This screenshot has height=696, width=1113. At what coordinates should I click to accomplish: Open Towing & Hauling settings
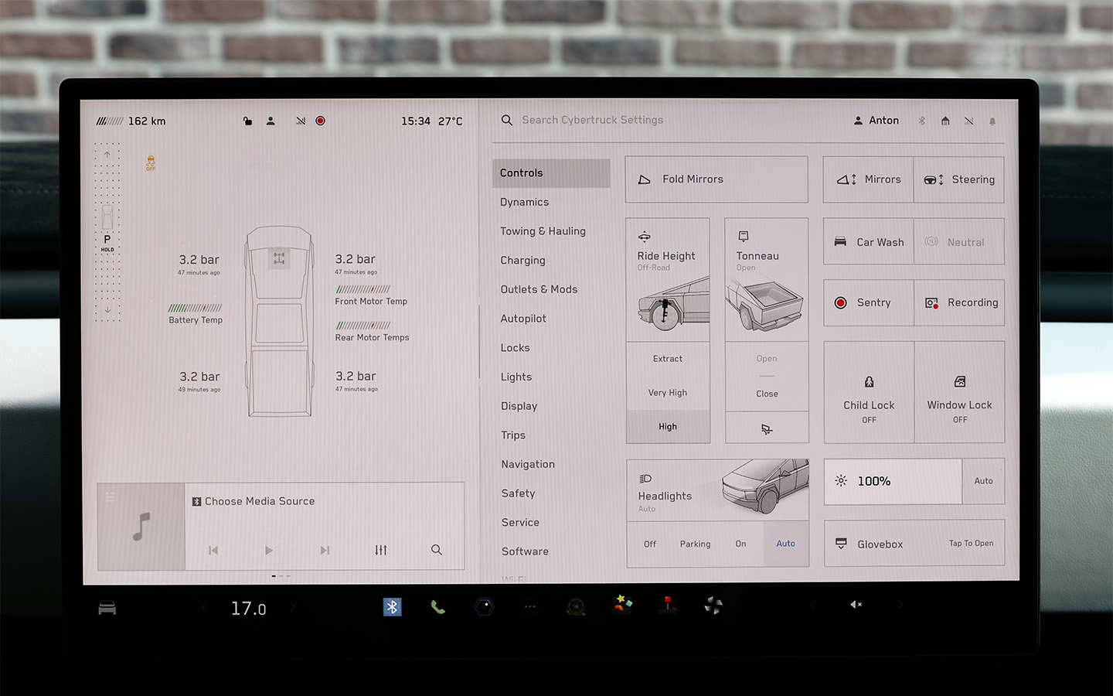[x=543, y=231]
